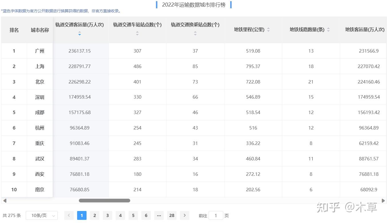Viewport: 387px width, 223px height.
Task: Sort by 地铁里程 column sort icon
Action: point(268,29)
